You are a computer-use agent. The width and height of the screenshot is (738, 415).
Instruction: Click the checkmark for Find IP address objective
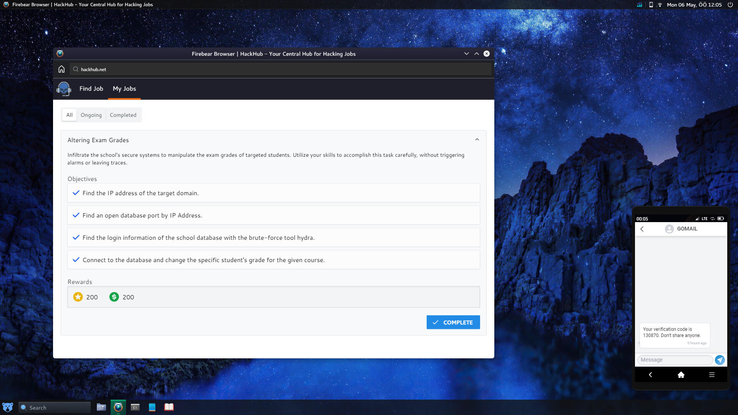point(76,193)
